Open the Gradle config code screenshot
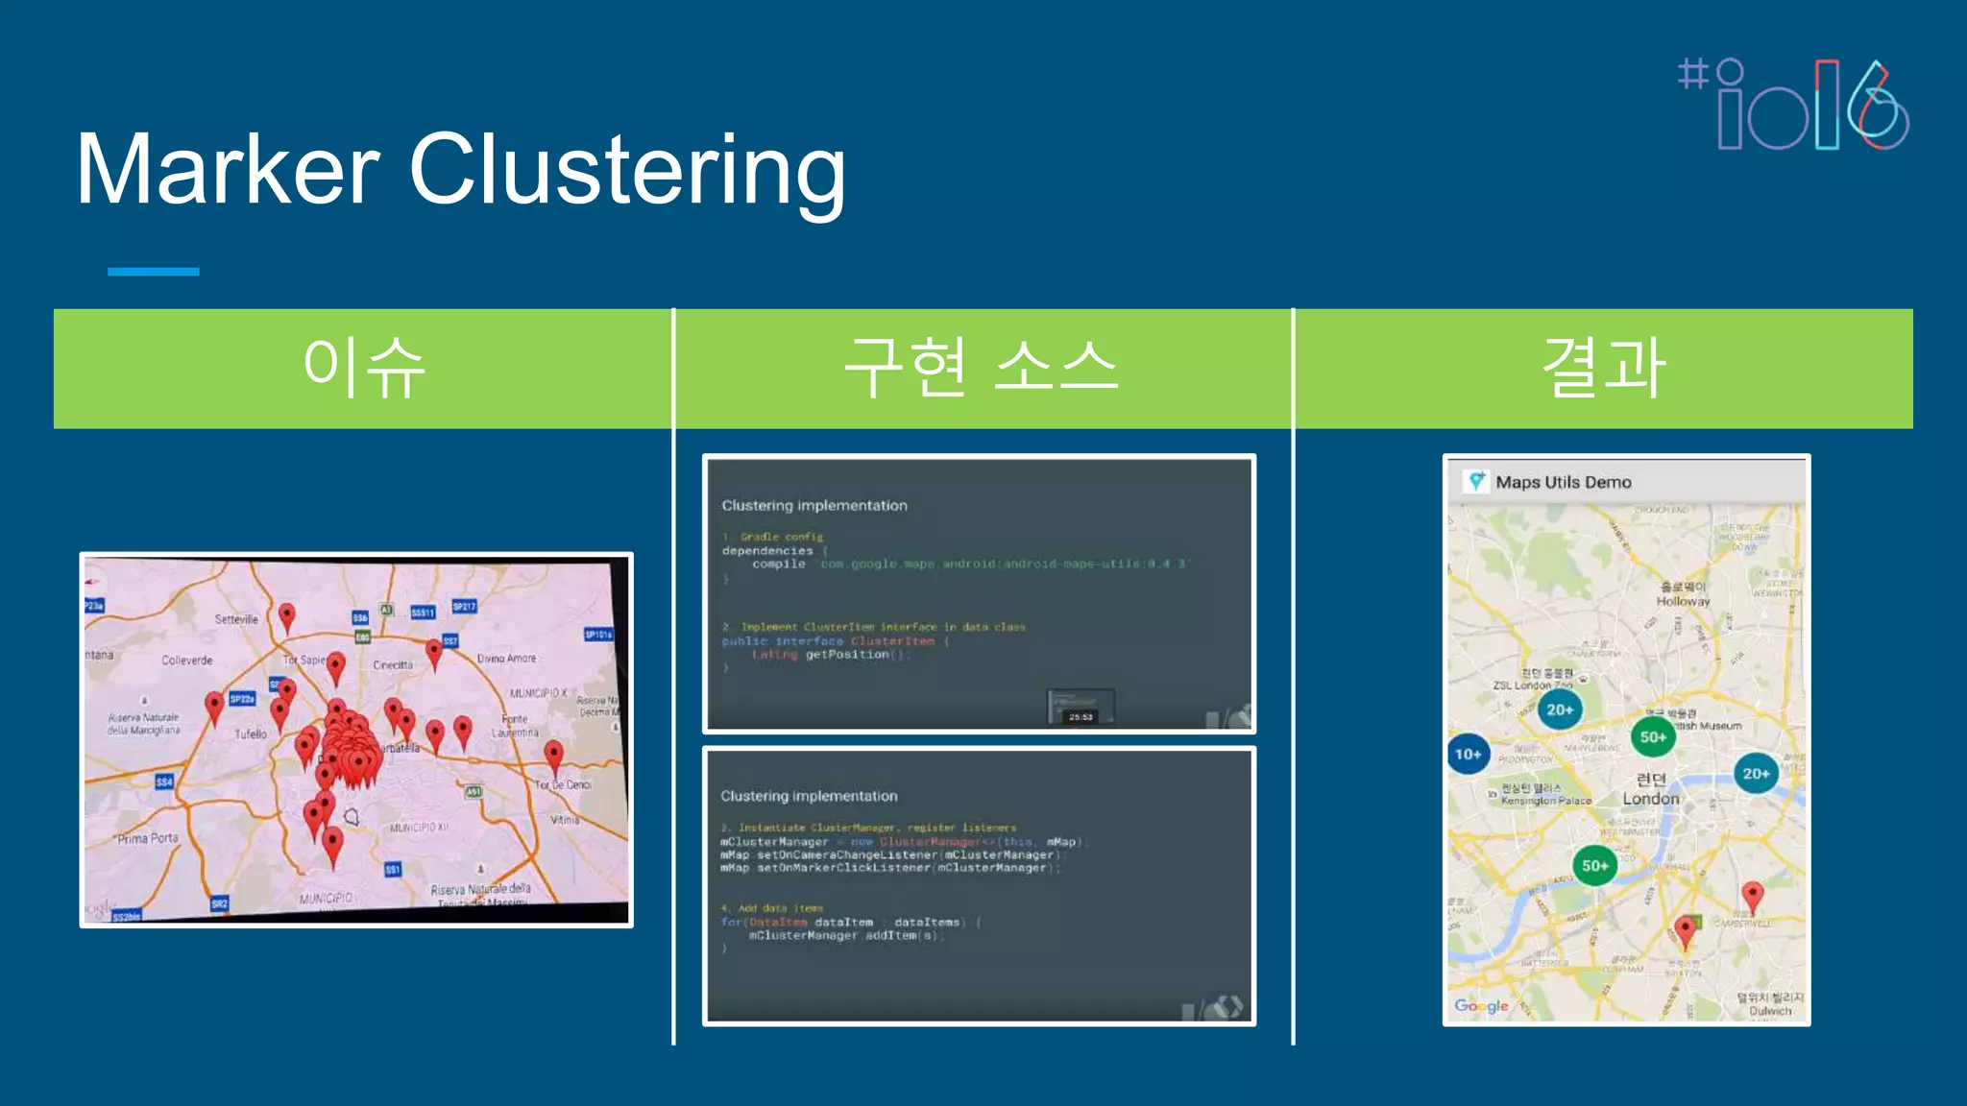This screenshot has width=1967, height=1106. click(979, 593)
